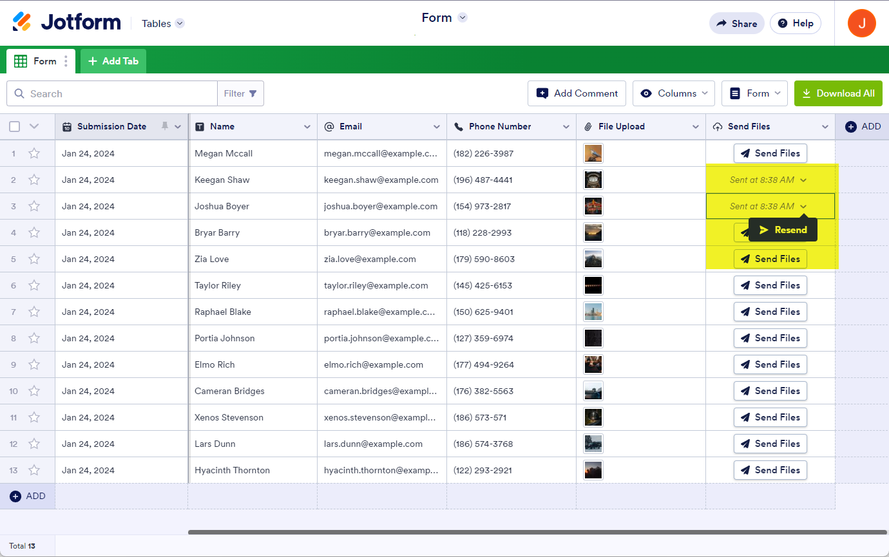
Task: Open the Email column header menu
Action: tap(437, 127)
